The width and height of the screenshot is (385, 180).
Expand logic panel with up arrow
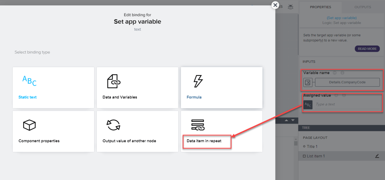[286, 120]
